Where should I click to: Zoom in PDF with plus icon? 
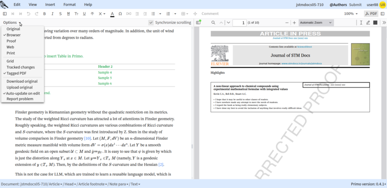294,23
